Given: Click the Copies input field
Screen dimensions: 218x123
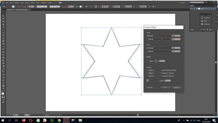Looking at the screenshot, I should pos(168,81).
